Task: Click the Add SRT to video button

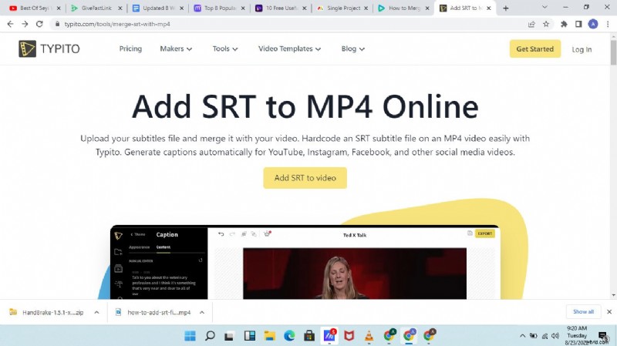Action: (305, 178)
